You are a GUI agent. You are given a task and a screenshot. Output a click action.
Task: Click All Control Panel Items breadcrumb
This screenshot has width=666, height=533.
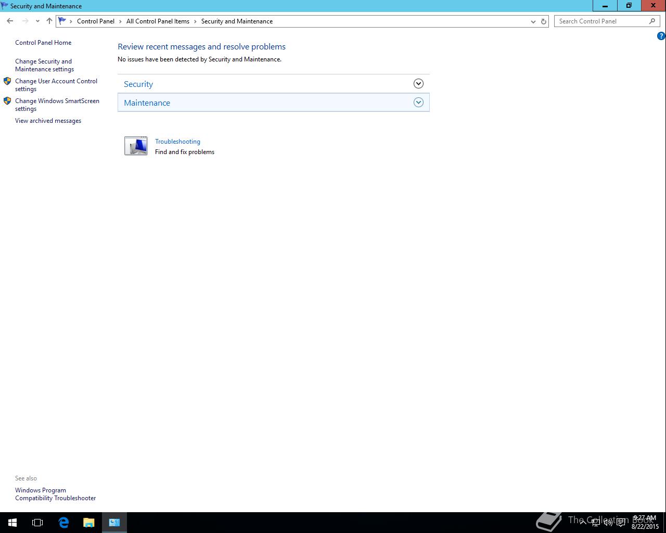pos(158,21)
